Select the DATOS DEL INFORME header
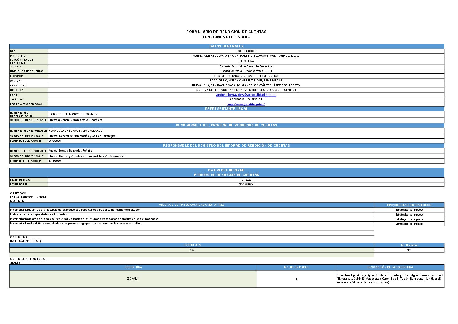The height and width of the screenshot is (324, 458). [227, 170]
